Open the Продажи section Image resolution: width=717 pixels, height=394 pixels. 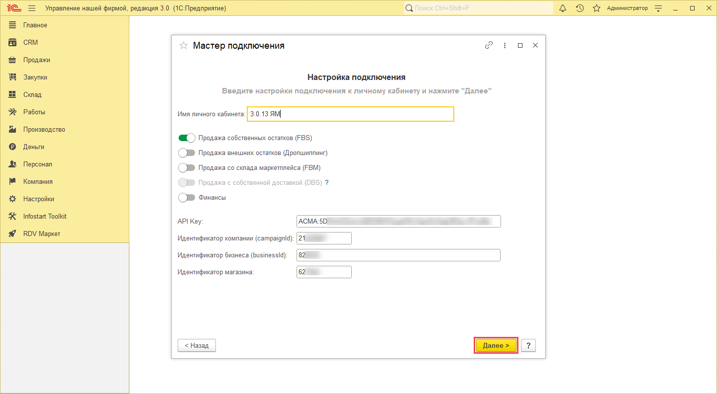[x=65, y=60]
